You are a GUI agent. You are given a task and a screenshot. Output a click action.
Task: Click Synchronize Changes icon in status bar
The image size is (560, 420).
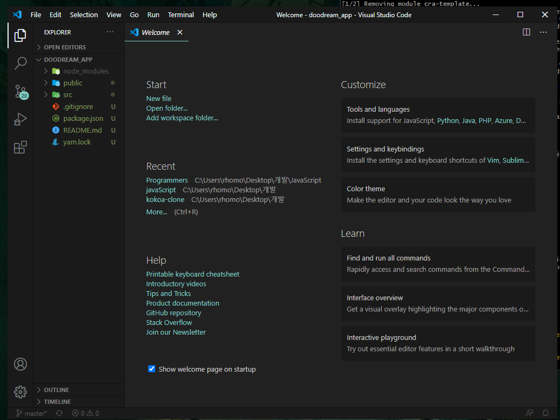tap(59, 413)
